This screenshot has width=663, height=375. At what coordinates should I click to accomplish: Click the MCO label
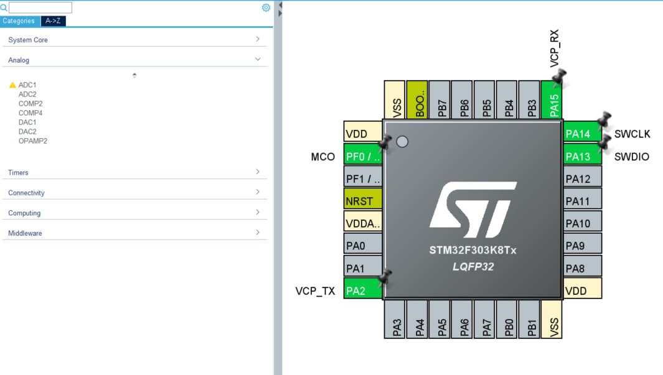(x=323, y=157)
